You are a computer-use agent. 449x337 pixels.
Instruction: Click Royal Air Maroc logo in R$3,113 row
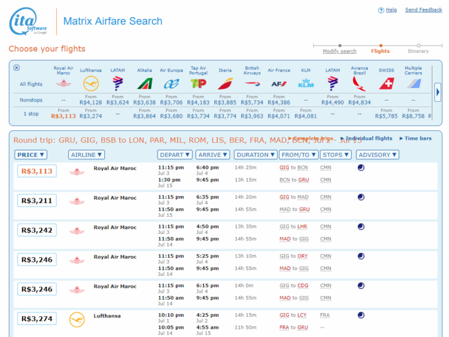77,172
